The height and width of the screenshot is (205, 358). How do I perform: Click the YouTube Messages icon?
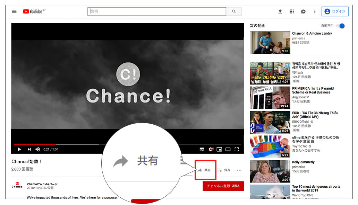[x=303, y=11]
